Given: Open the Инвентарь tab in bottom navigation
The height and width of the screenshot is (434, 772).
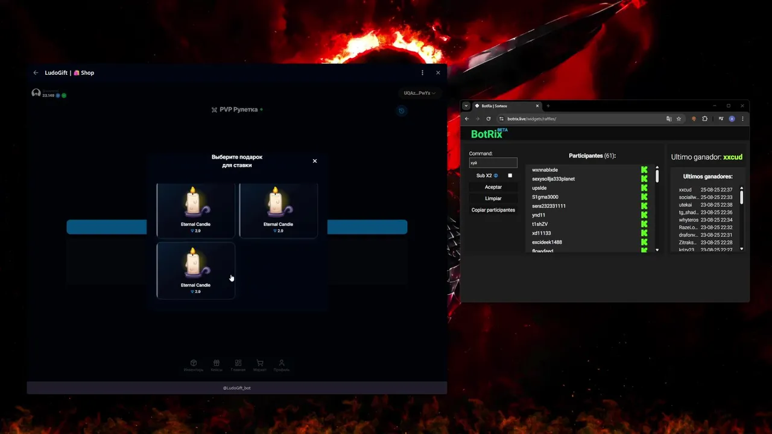Looking at the screenshot, I should 194,366.
